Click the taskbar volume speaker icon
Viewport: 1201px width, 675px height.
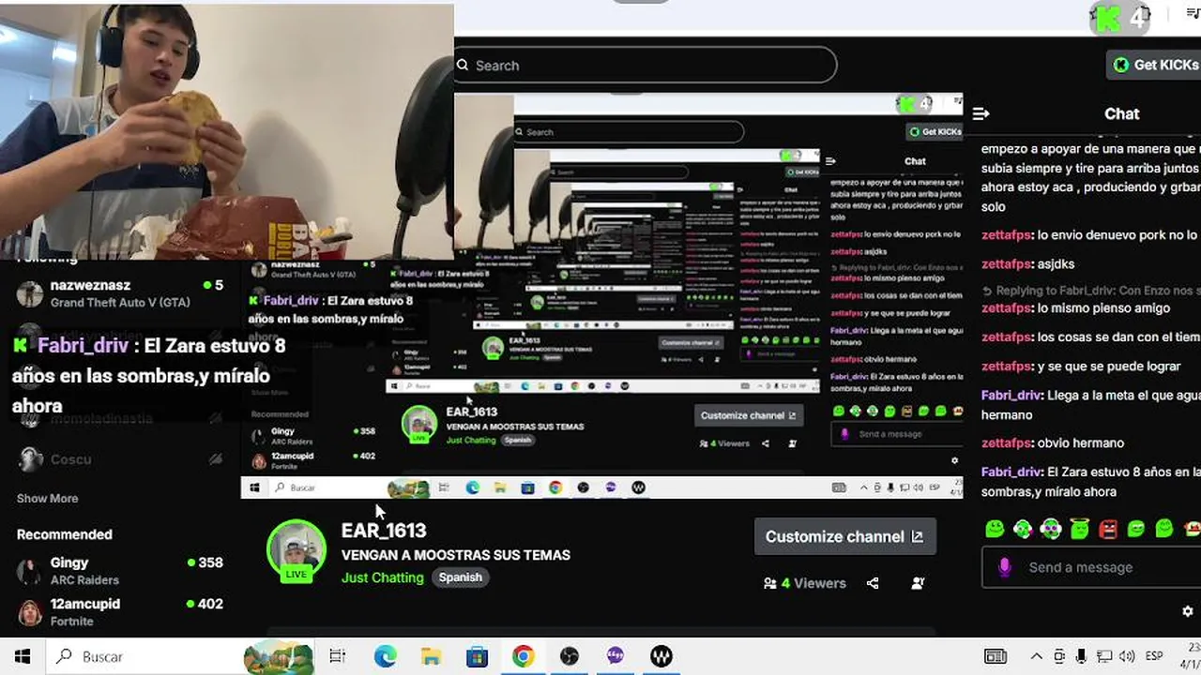click(x=1127, y=656)
